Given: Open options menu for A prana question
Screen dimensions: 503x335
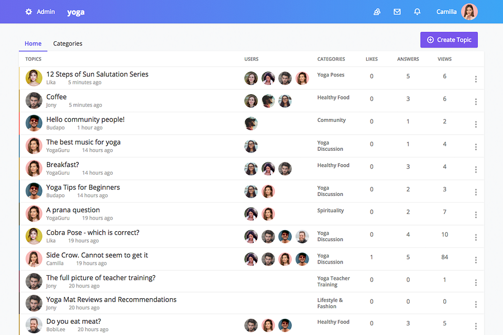Looking at the screenshot, I should click(476, 214).
